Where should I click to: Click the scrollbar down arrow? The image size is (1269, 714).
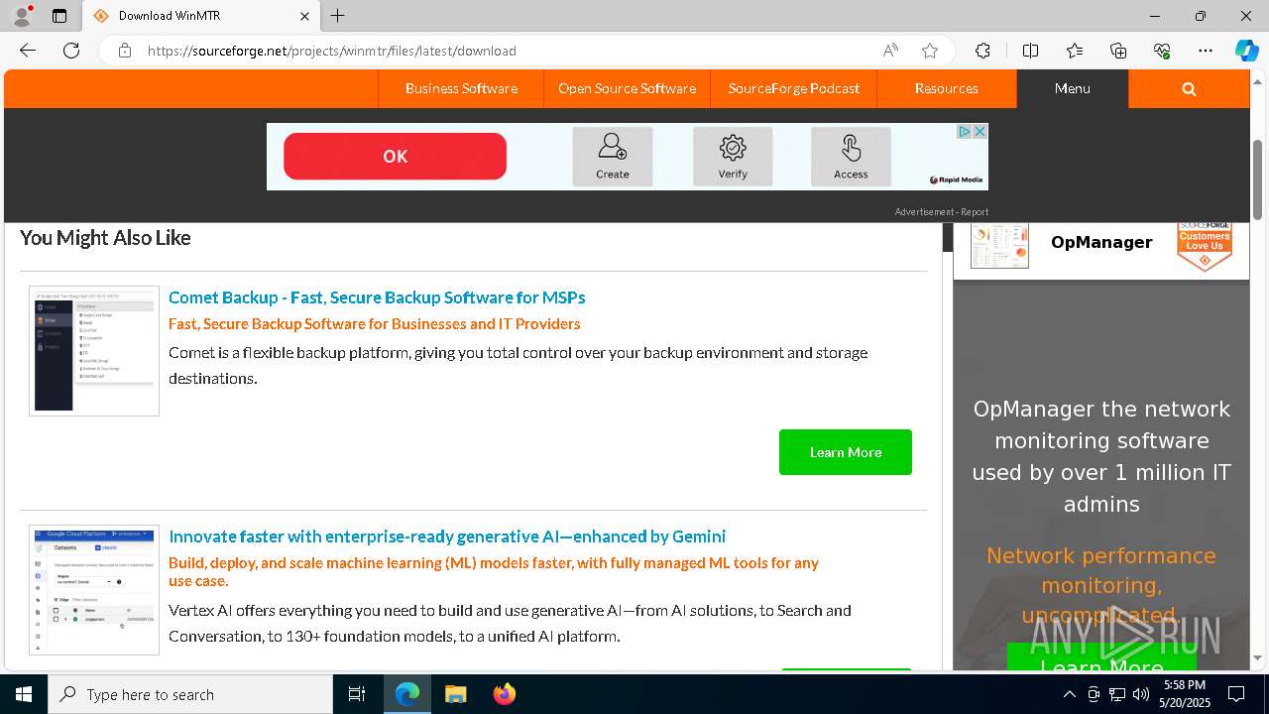tap(1258, 657)
